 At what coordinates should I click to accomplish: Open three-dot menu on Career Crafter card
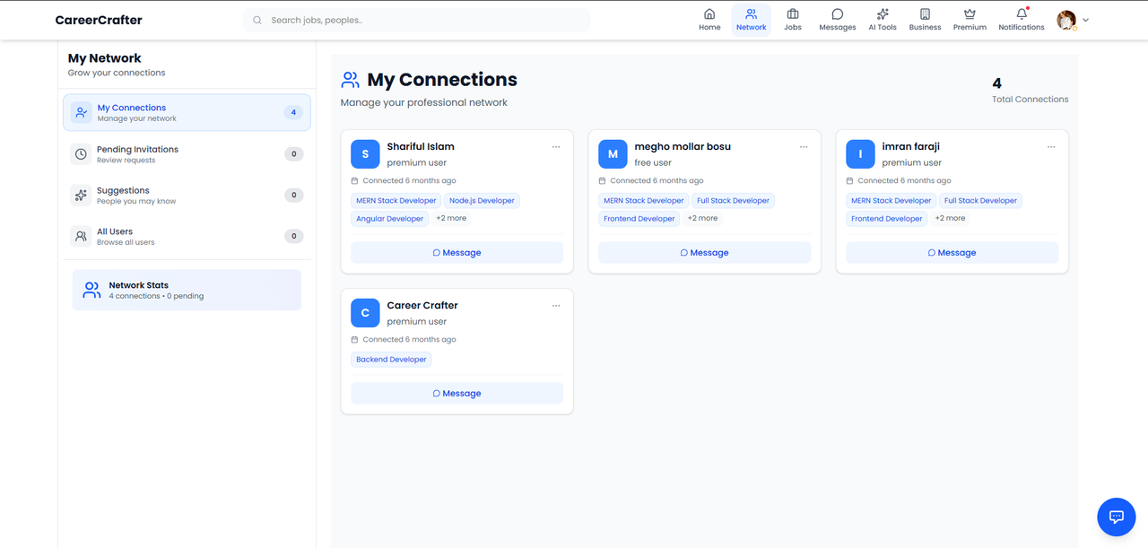(x=556, y=306)
